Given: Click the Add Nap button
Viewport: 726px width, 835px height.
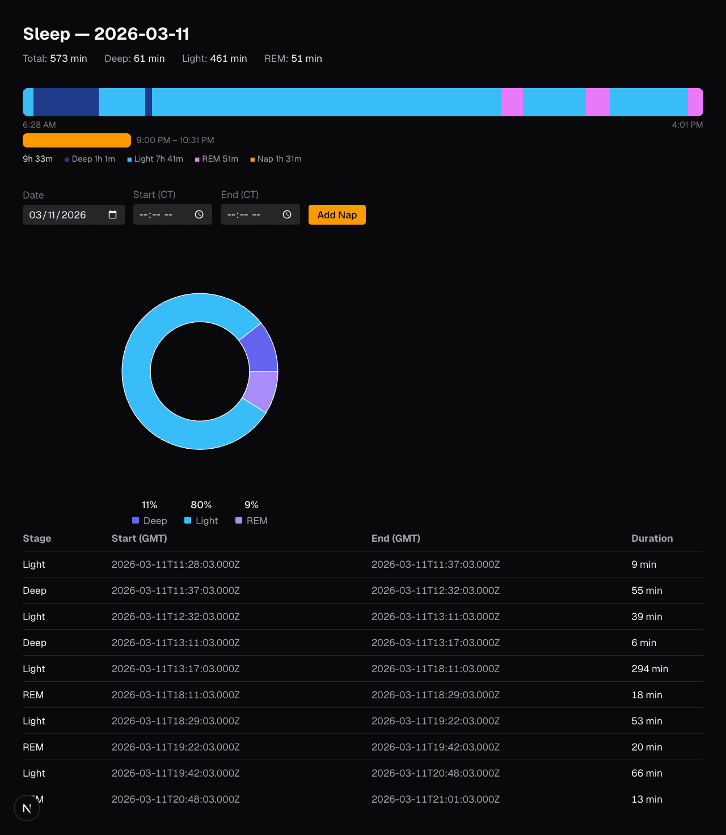Looking at the screenshot, I should [337, 214].
